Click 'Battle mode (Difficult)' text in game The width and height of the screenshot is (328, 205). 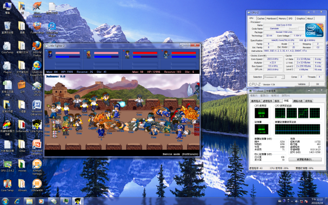tap(180, 154)
